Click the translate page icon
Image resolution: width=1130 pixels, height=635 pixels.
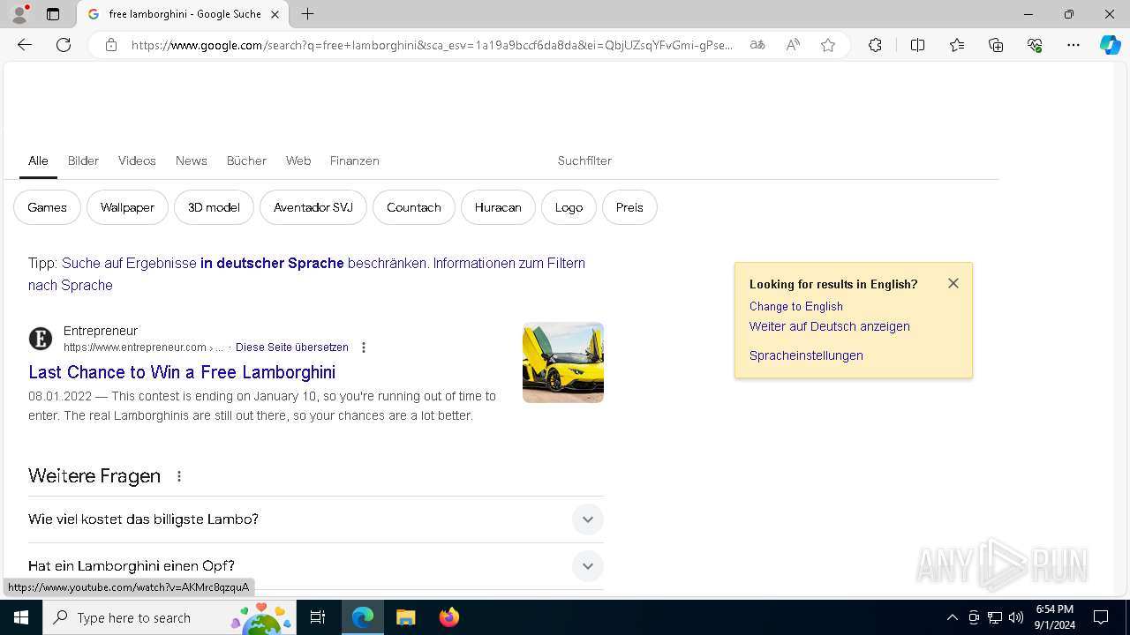pos(757,45)
